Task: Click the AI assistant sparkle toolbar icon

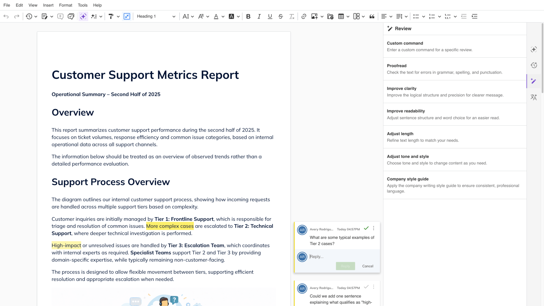Action: [83, 16]
